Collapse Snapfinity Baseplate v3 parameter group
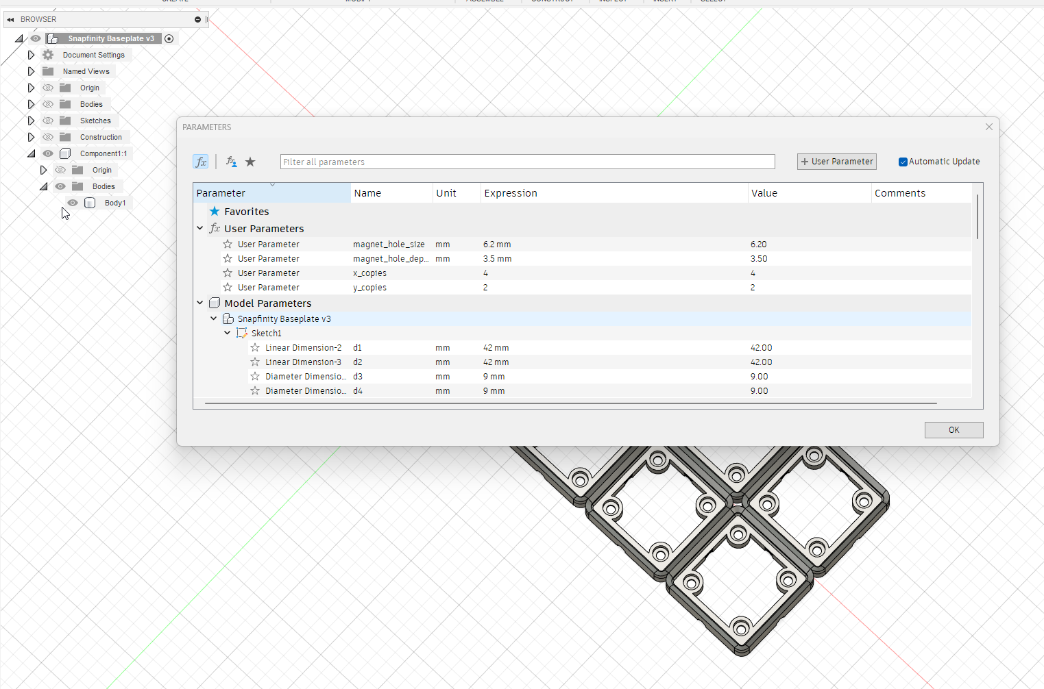Image resolution: width=1044 pixels, height=689 pixels. click(214, 318)
